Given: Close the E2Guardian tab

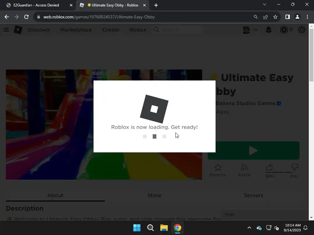Looking at the screenshot, I should [x=71, y=5].
